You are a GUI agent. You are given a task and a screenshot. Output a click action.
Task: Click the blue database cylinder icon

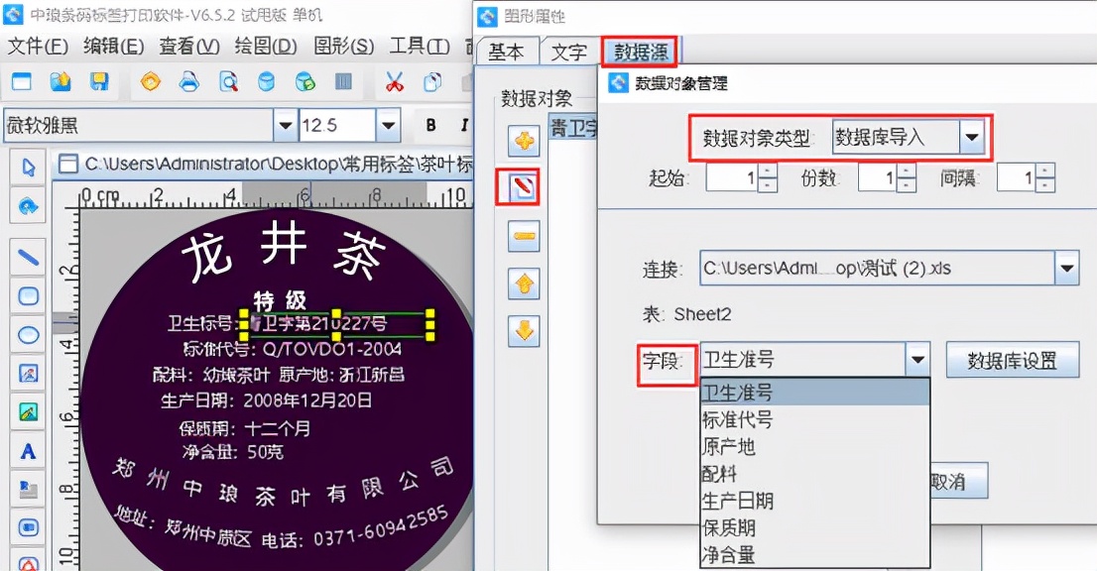tap(267, 82)
